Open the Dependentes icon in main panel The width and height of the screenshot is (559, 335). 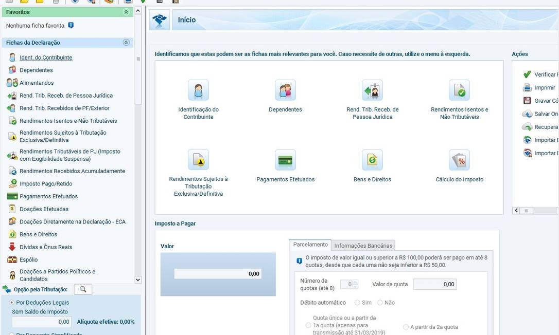(285, 90)
